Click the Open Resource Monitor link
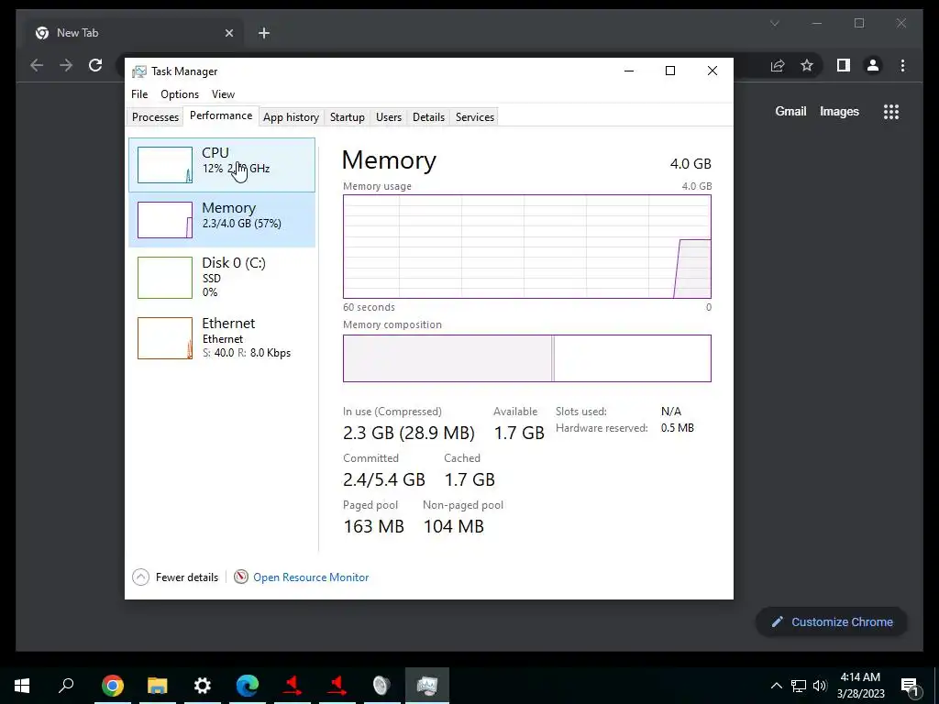The image size is (939, 704). pyautogui.click(x=311, y=577)
